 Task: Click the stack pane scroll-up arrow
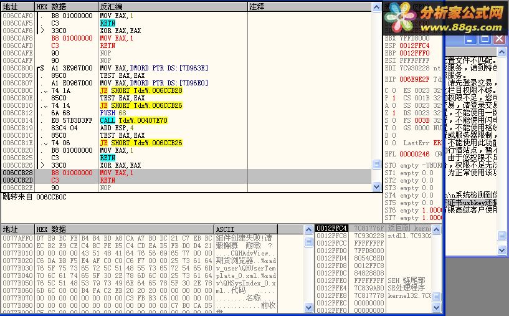[437, 229]
